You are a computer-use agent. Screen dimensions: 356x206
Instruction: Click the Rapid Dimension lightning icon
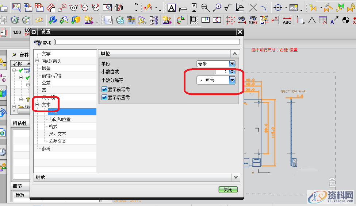148,7
